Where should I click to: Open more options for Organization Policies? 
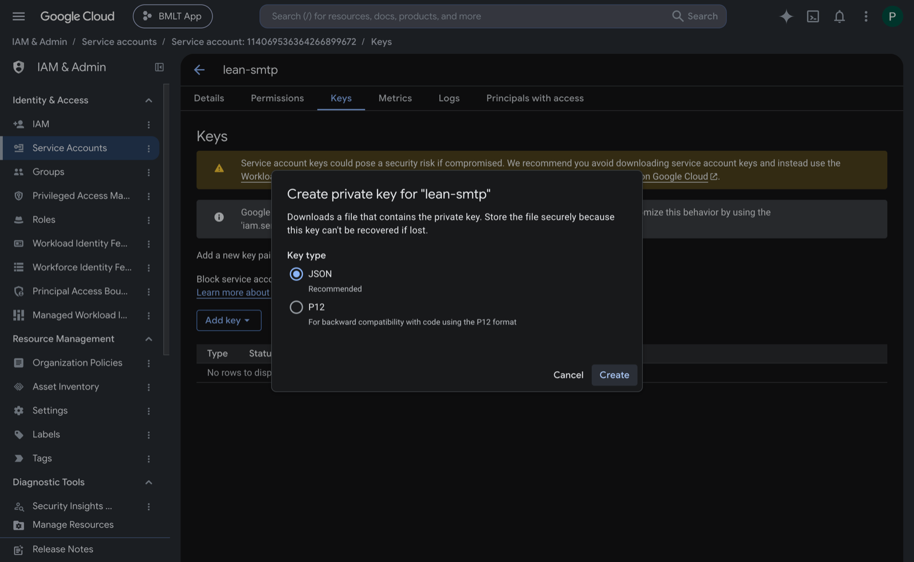point(149,363)
